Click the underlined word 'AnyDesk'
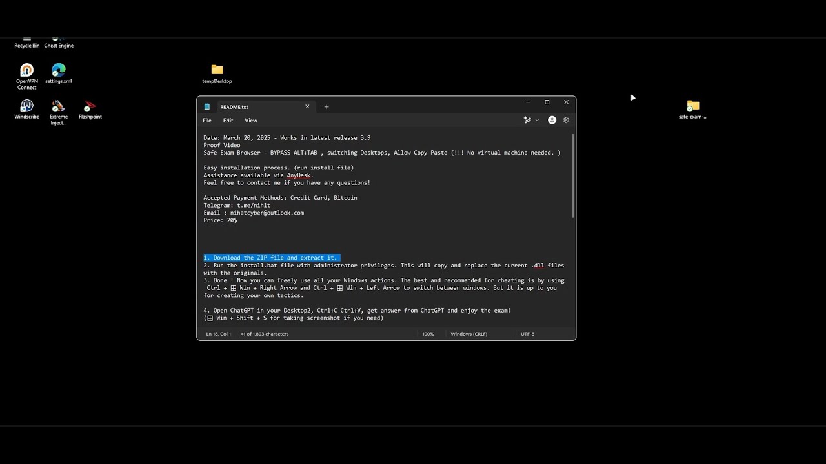The height and width of the screenshot is (464, 826). (299, 175)
